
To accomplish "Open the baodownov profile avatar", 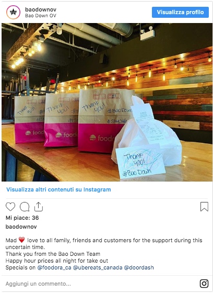I will pyautogui.click(x=13, y=13).
